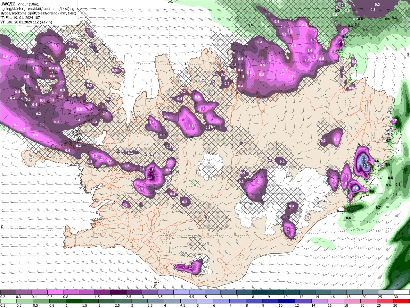Click the first snow legend swatch labeled 0.2

point(8,292)
